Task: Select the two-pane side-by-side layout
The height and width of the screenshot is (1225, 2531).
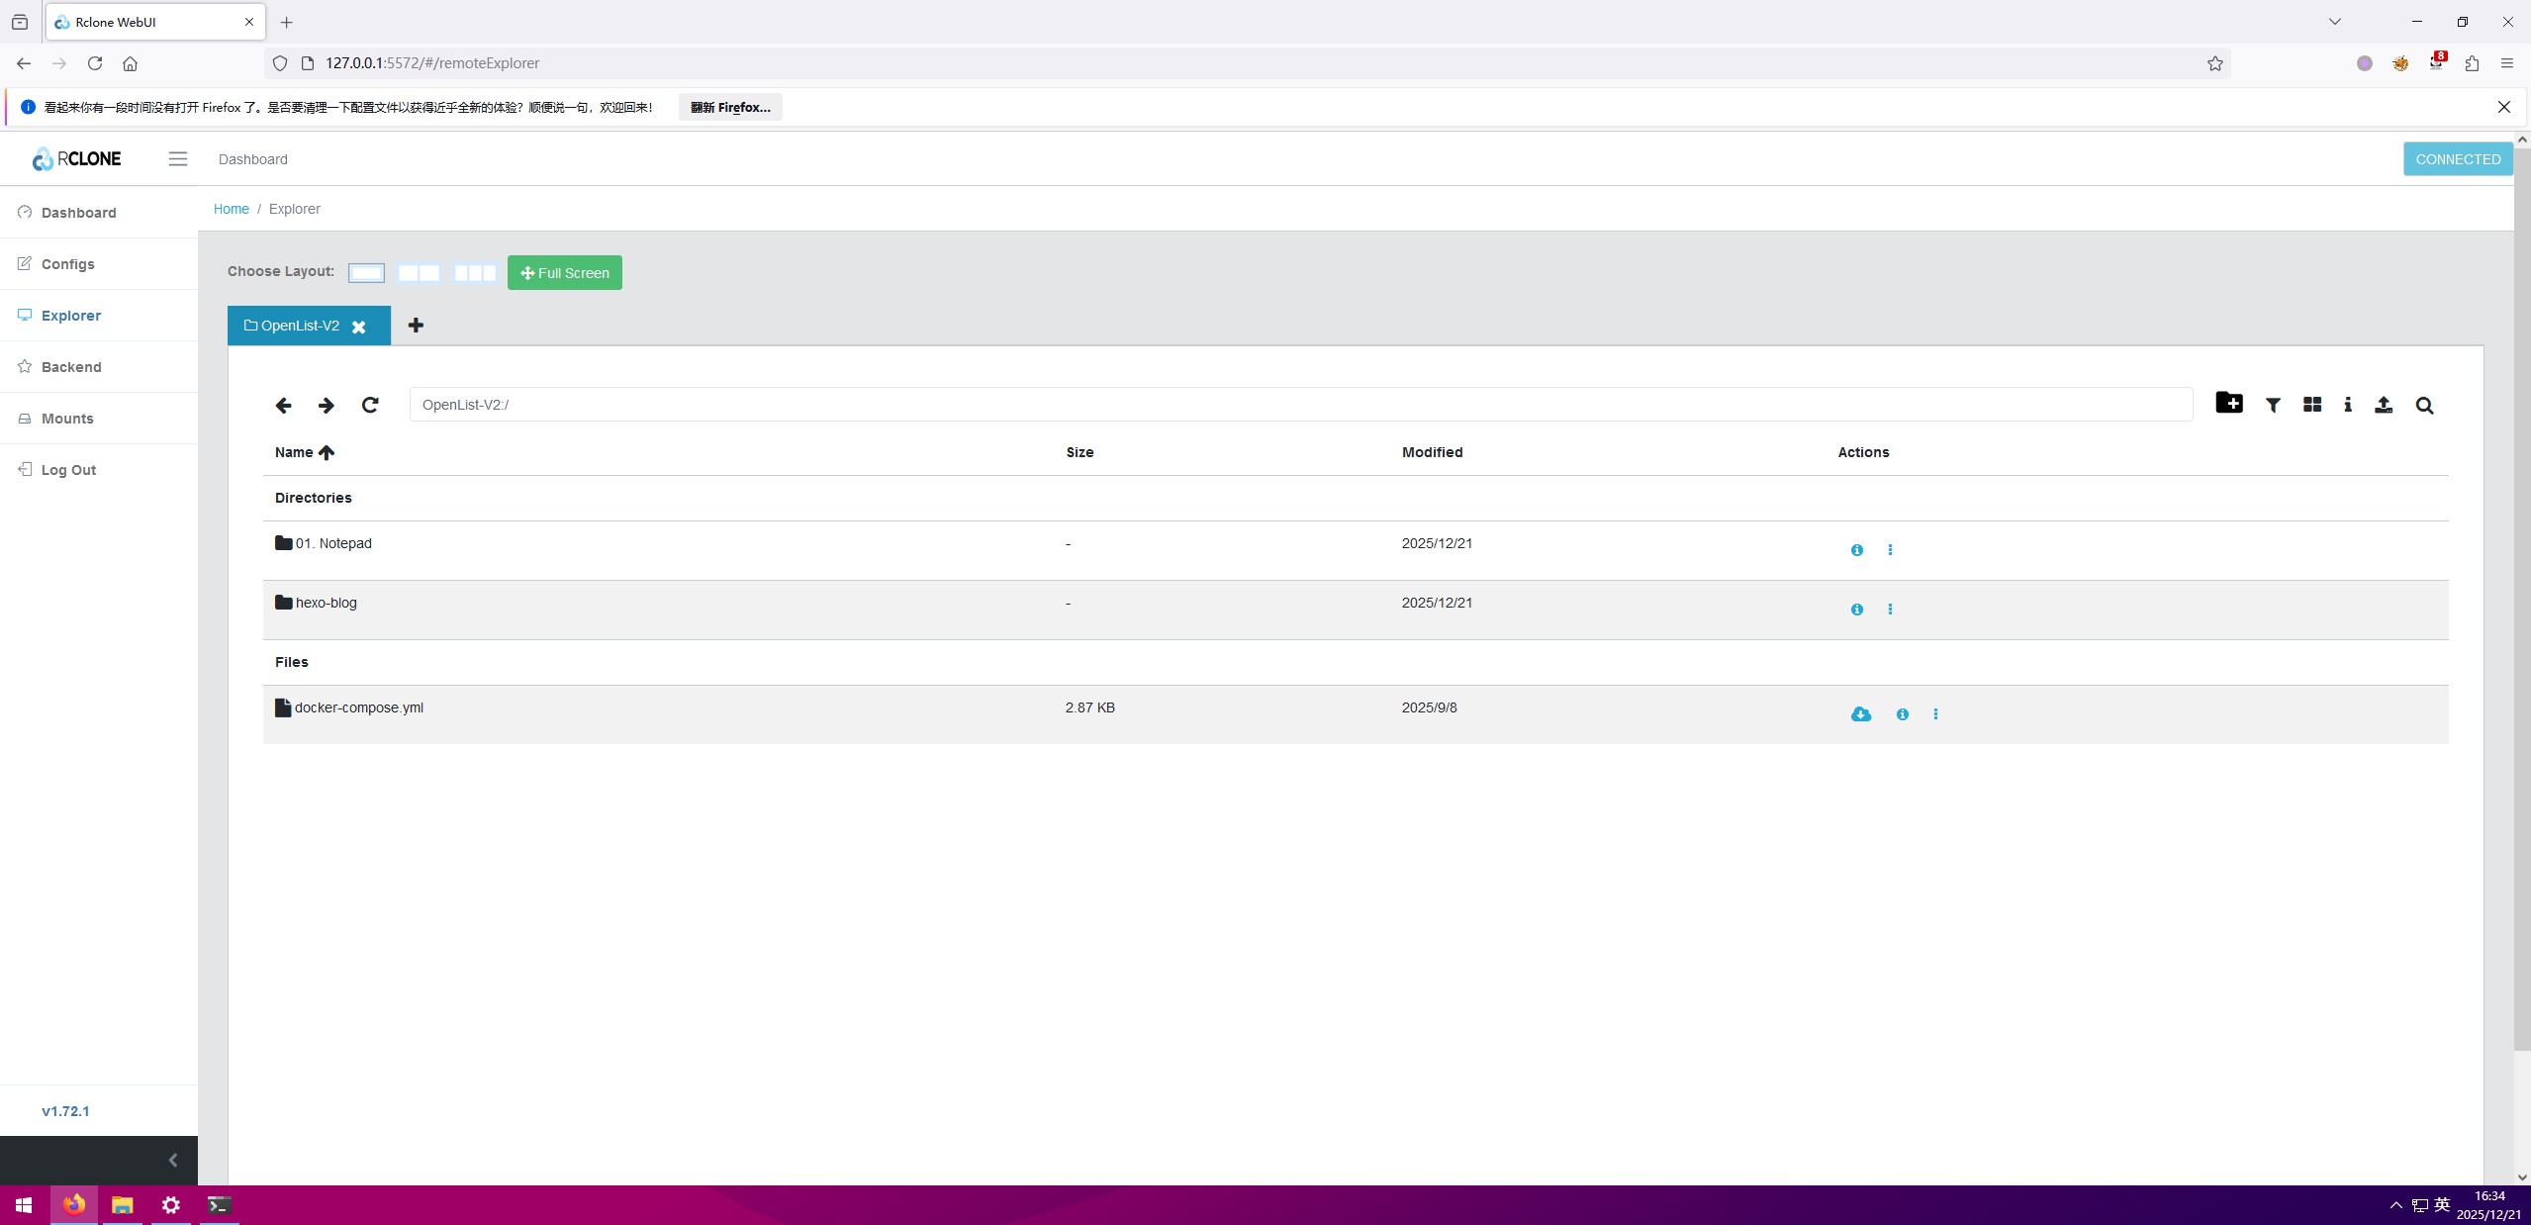Action: tap(419, 273)
